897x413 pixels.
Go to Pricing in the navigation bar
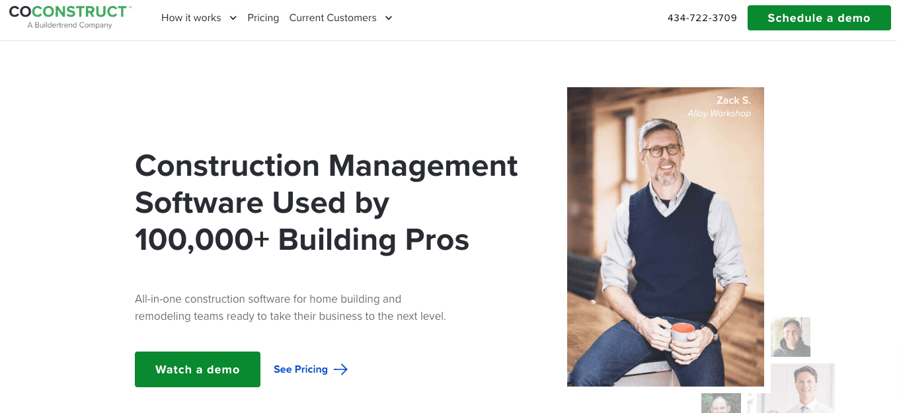tap(263, 18)
